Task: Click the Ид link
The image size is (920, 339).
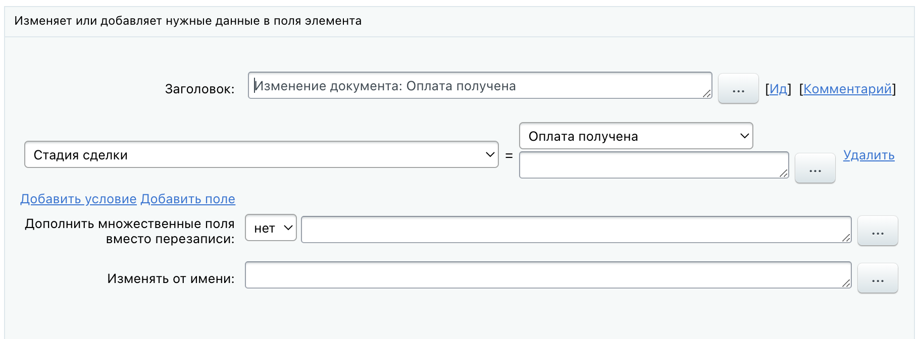Action: point(778,89)
